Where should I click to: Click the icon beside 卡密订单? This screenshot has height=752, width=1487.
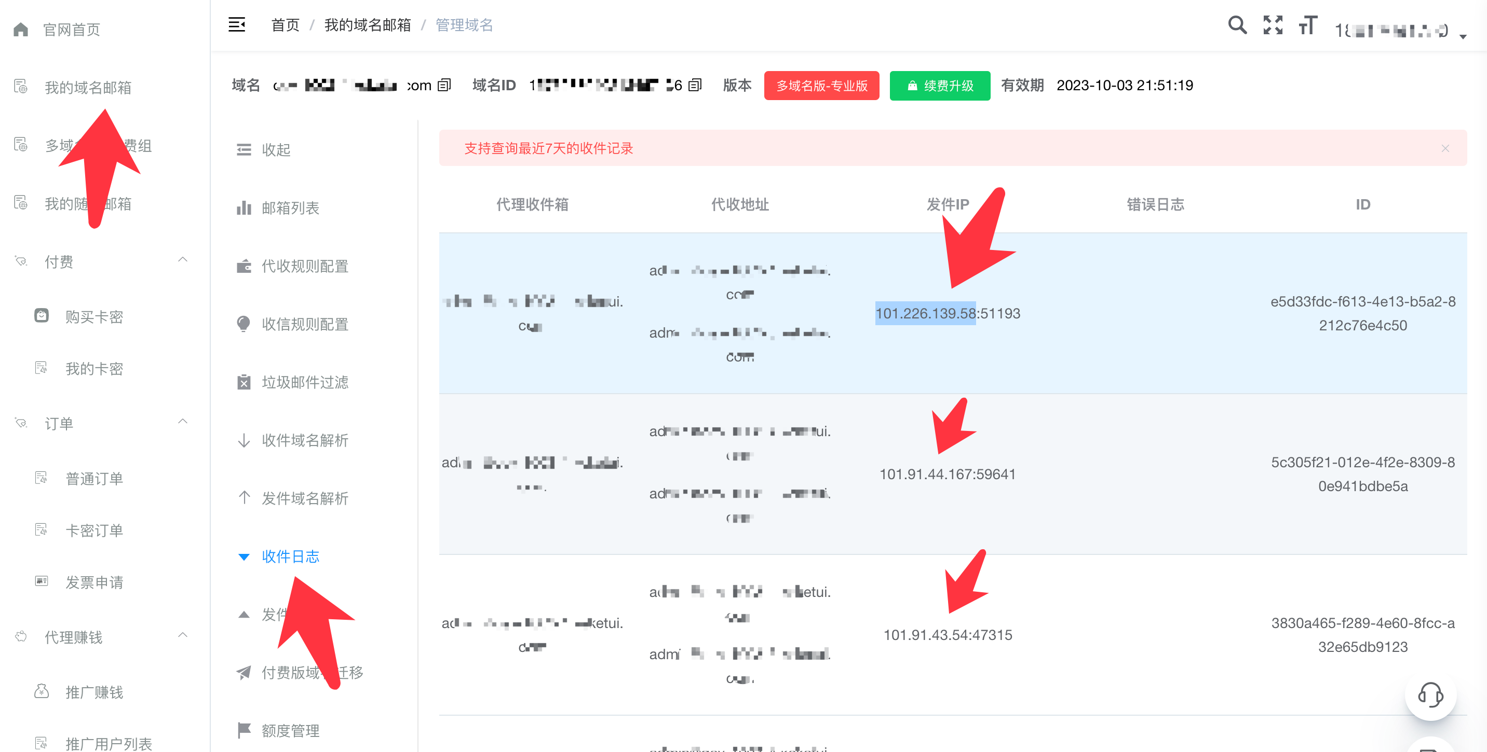point(42,530)
